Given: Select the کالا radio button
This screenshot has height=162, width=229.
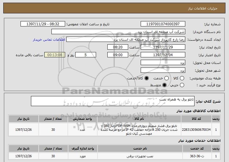Looking at the screenshot, I should point(182,78).
